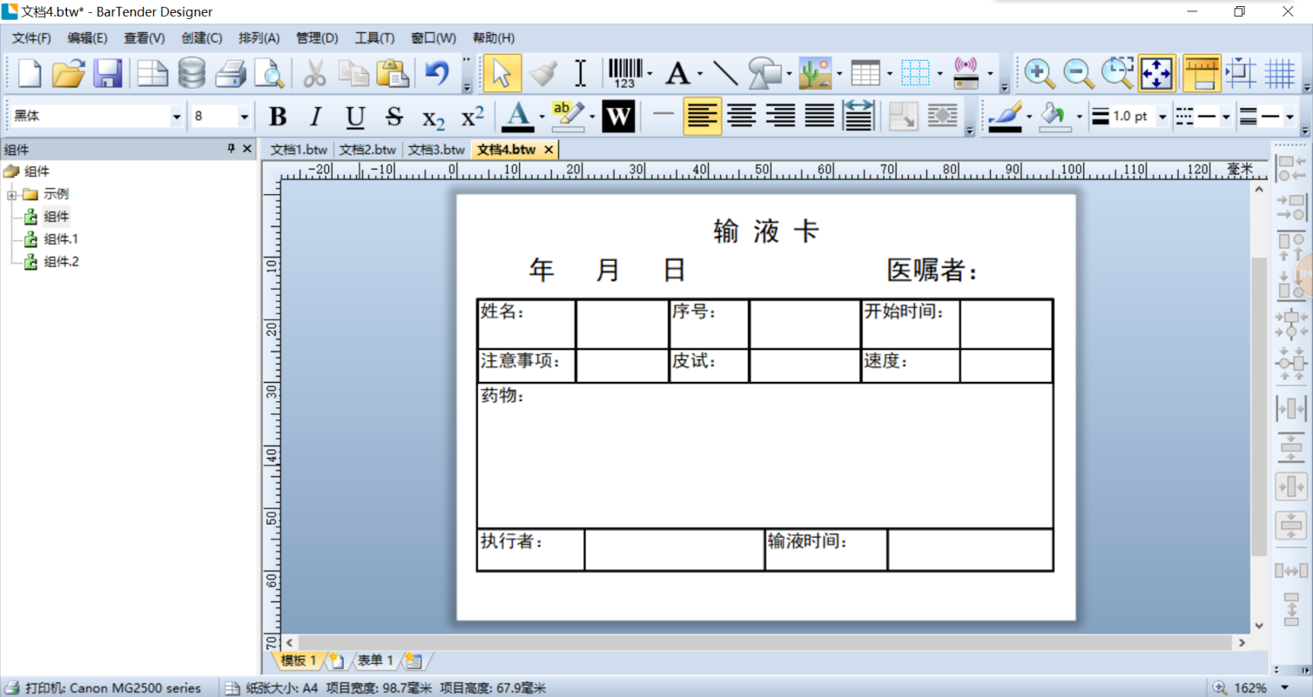Open line thickness 1.0 pt dropdown
This screenshot has height=697, width=1313.
[x=1162, y=117]
